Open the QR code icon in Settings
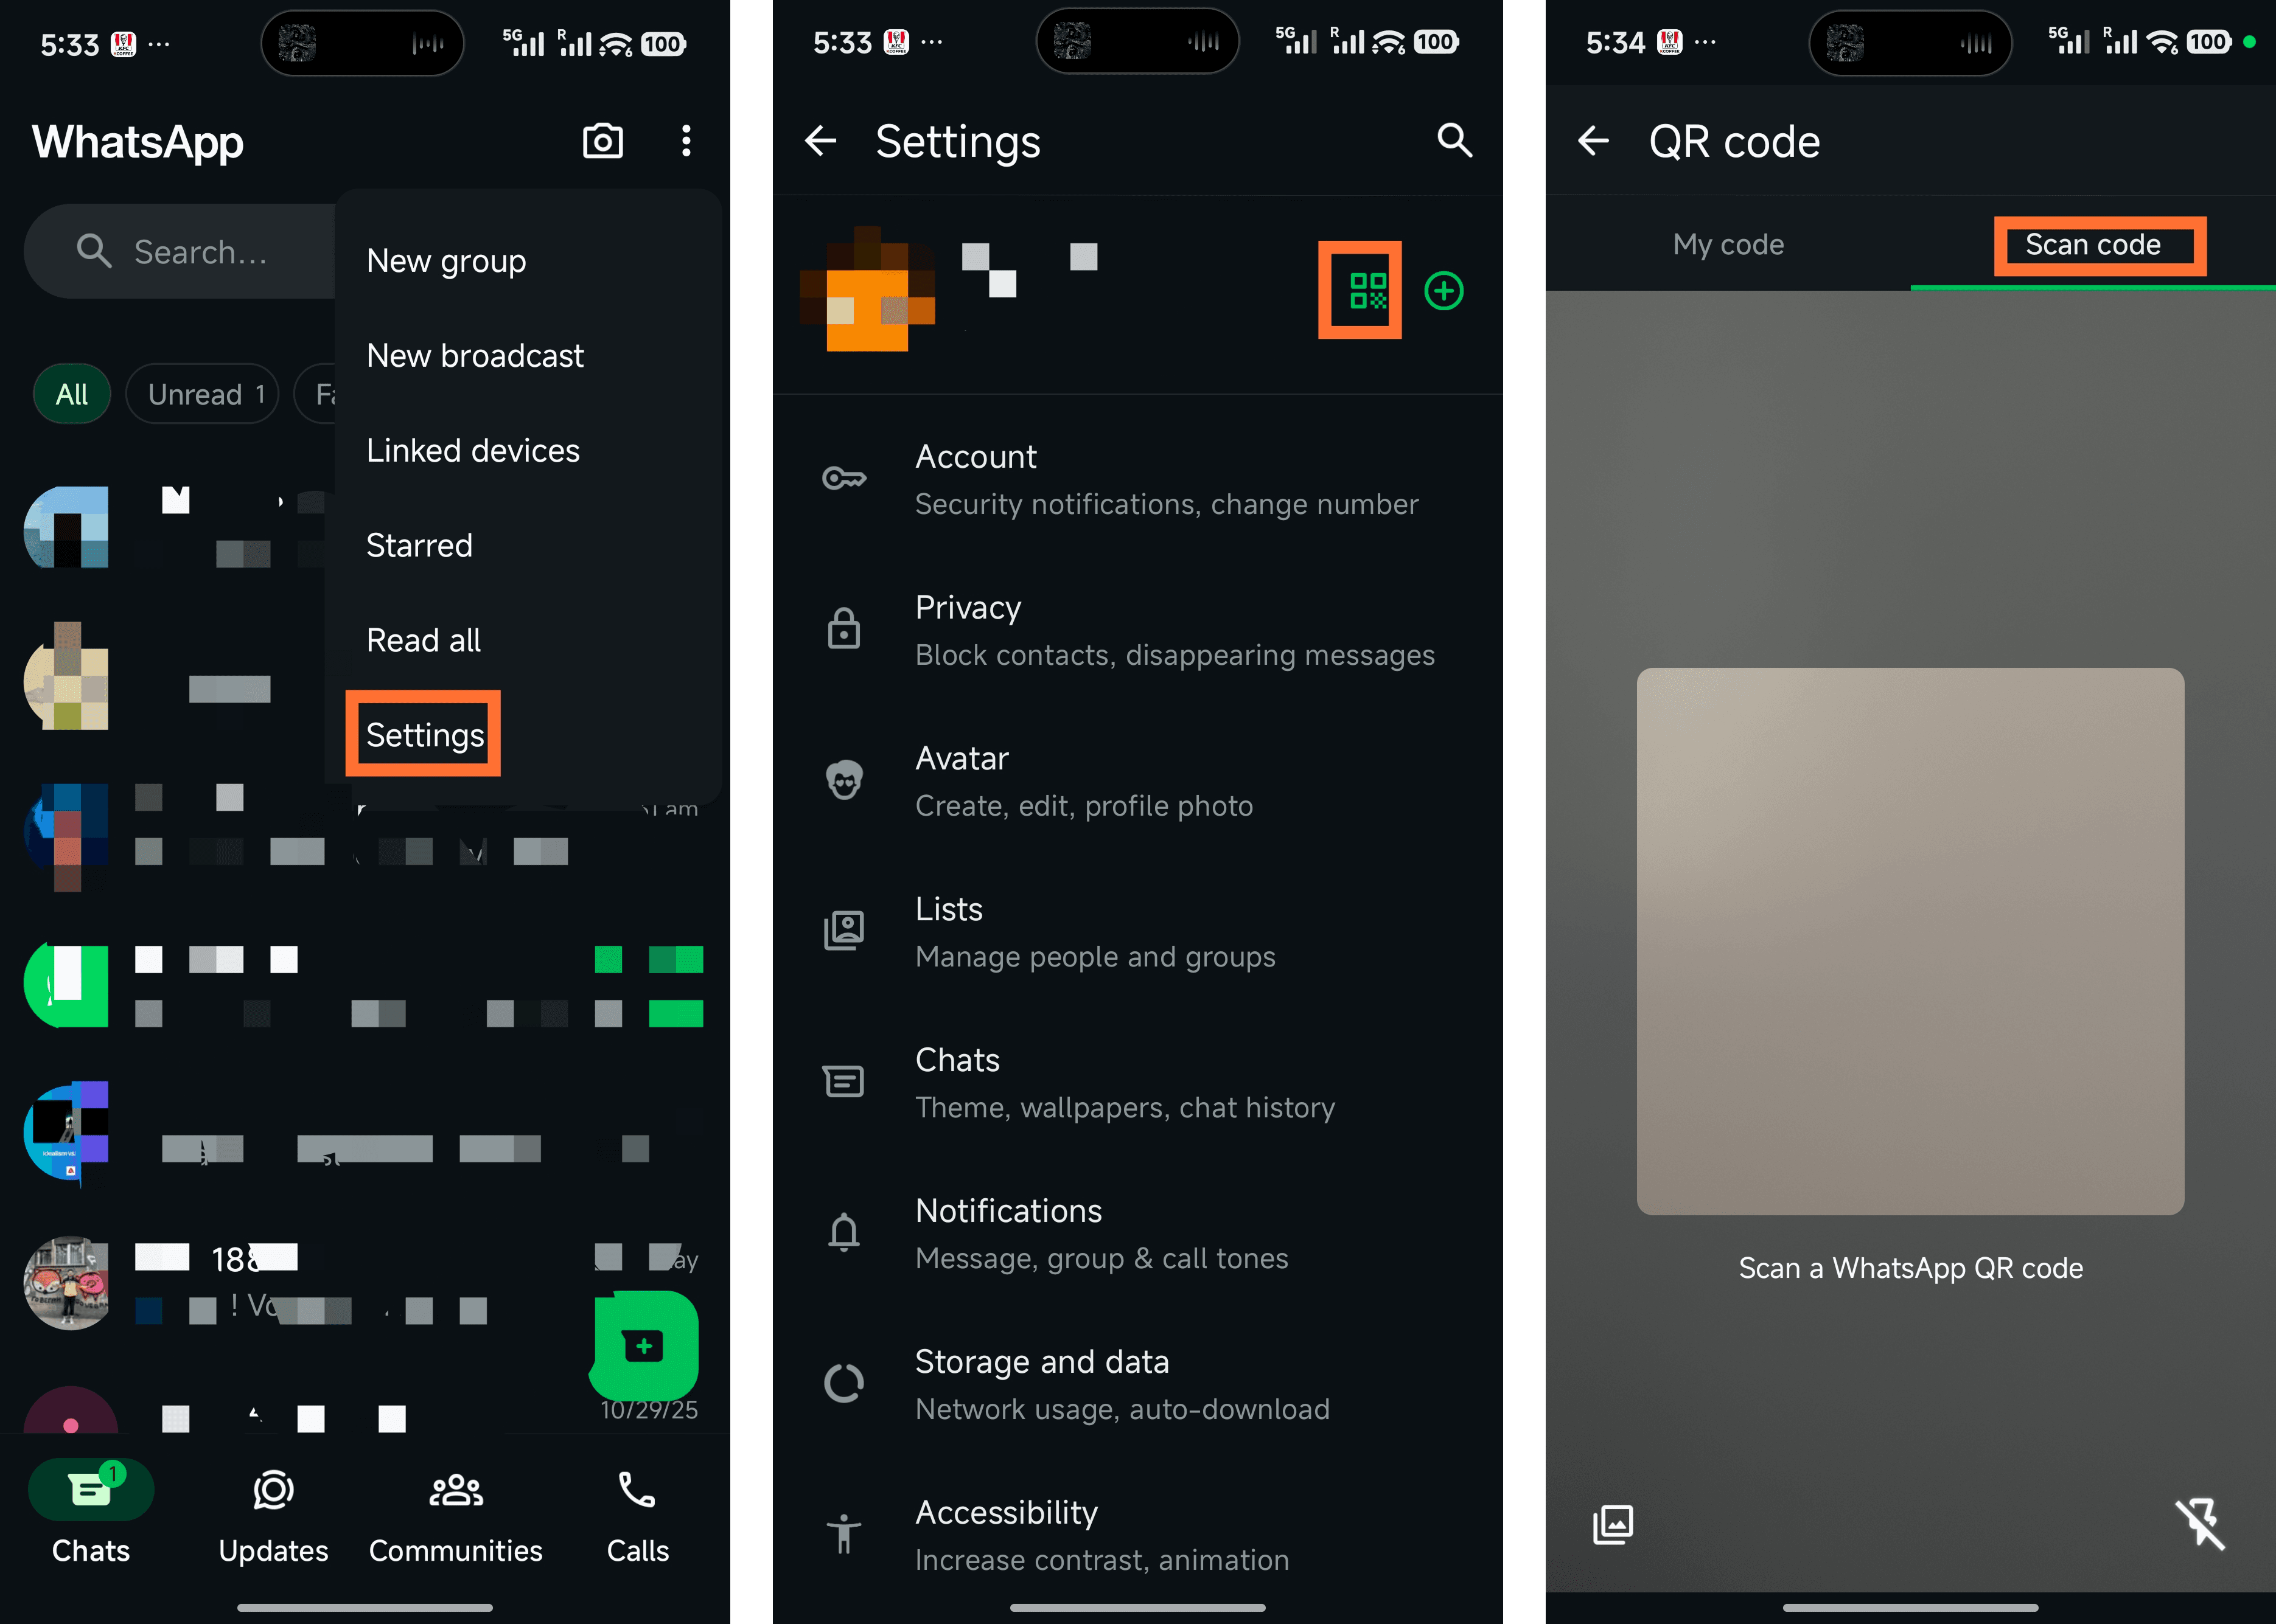2276x1624 pixels. pos(1367,291)
